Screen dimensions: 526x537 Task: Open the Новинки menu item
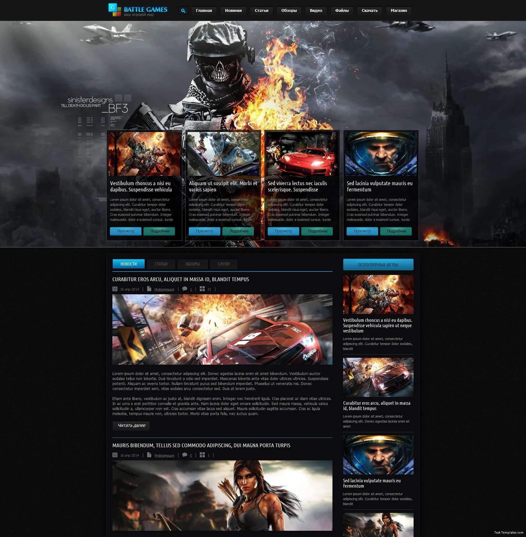tap(233, 11)
